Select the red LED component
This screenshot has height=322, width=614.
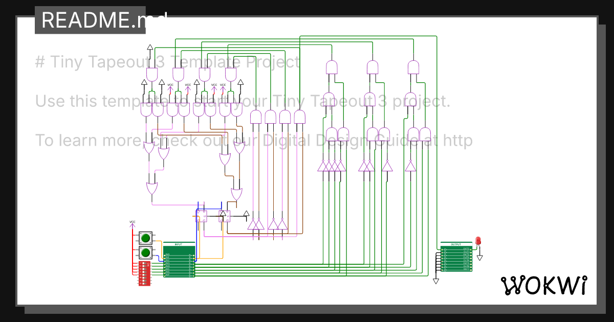[478, 241]
